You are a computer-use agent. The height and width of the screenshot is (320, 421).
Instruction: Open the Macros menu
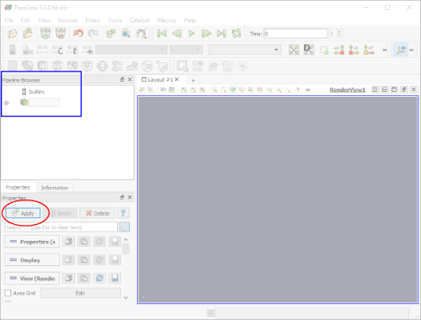tap(167, 20)
